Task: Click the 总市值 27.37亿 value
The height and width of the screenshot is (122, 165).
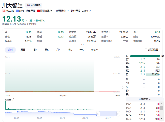Action: [x=124, y=32]
